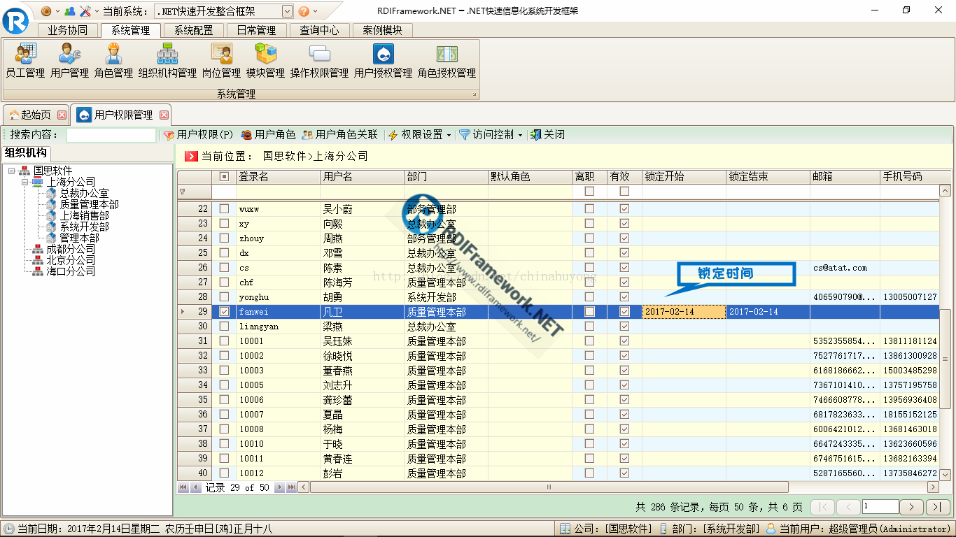The width and height of the screenshot is (956, 537).
Task: Check the row checkbox for 10001
Action: pyautogui.click(x=224, y=341)
